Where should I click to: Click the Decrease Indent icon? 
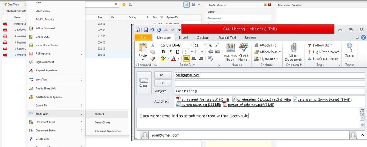click(x=210, y=52)
